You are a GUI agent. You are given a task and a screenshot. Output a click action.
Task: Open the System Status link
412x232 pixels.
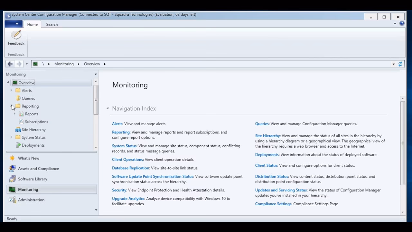(x=125, y=146)
